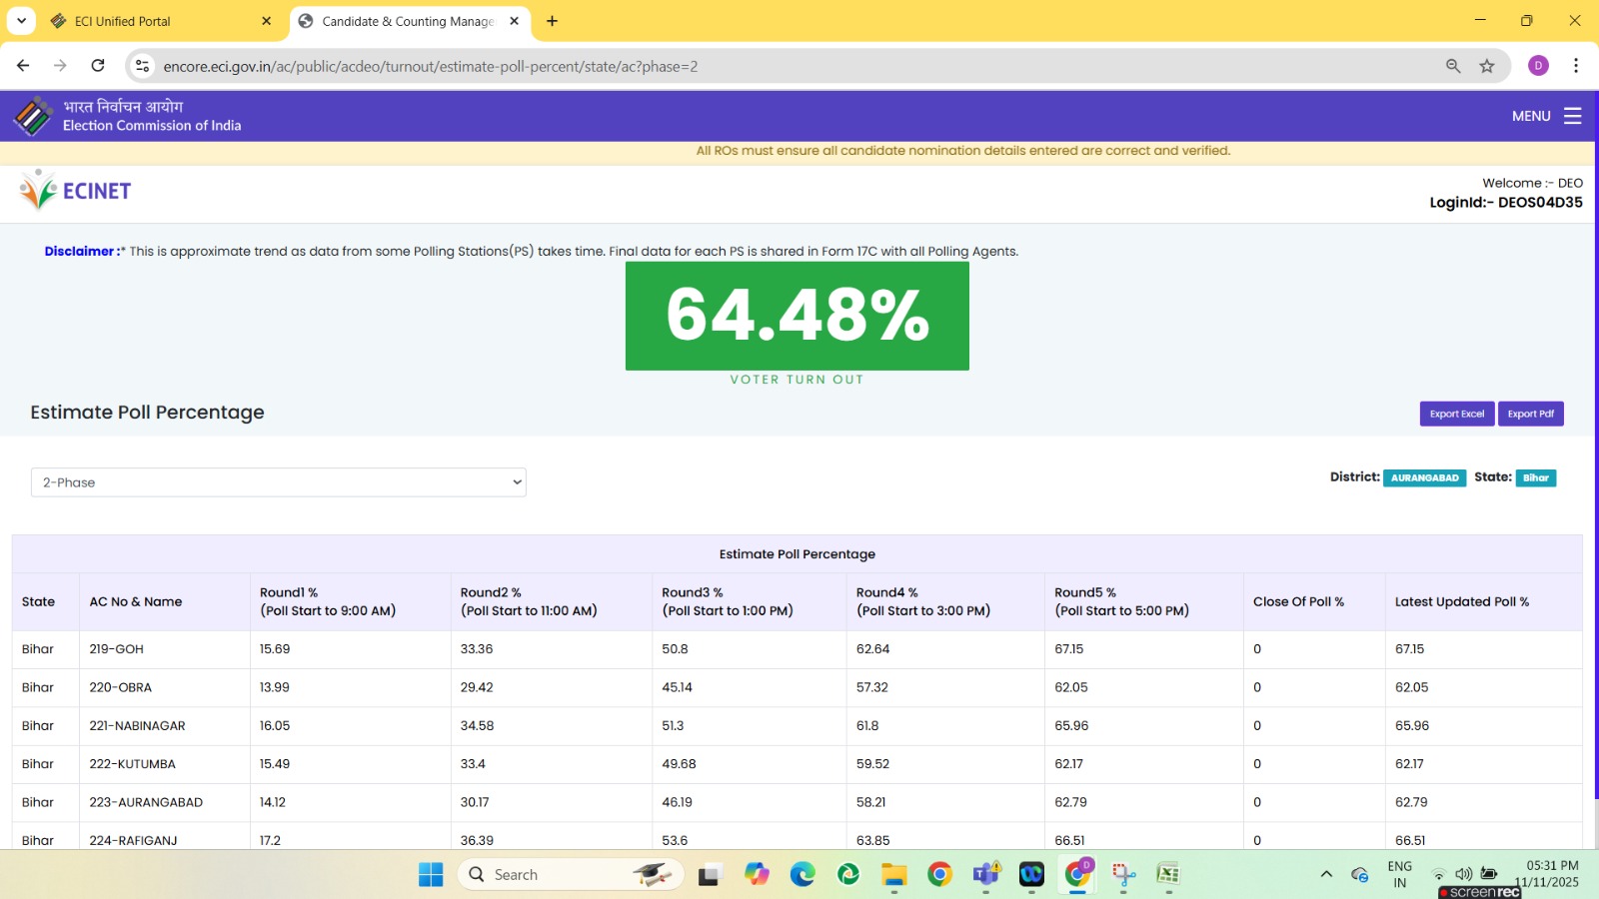Show hidden system tray icons

(x=1326, y=874)
